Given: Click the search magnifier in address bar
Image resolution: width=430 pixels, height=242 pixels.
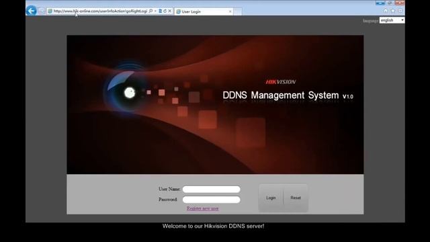Looking at the screenshot, I should (150, 11).
